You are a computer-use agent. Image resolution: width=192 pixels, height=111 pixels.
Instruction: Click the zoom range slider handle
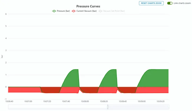tap(108, 107)
